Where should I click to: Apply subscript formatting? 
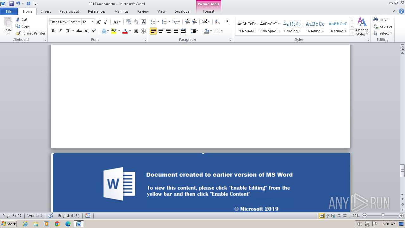[87, 31]
